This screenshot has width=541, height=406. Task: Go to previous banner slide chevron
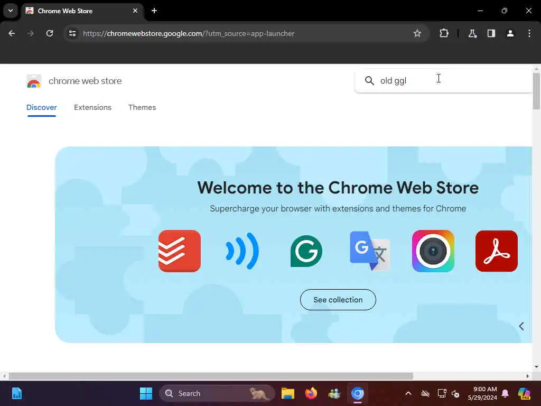point(521,326)
